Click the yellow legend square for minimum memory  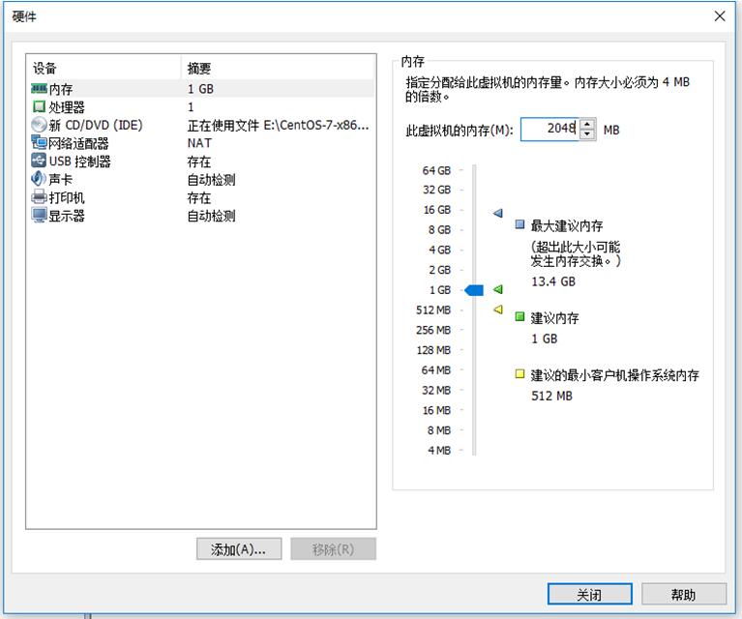click(x=519, y=374)
